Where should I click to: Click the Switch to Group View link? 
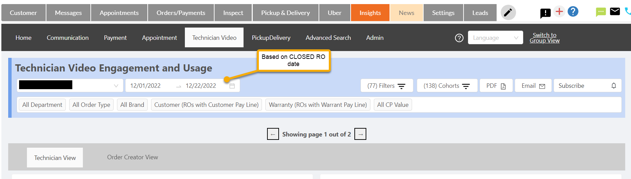pyautogui.click(x=544, y=38)
